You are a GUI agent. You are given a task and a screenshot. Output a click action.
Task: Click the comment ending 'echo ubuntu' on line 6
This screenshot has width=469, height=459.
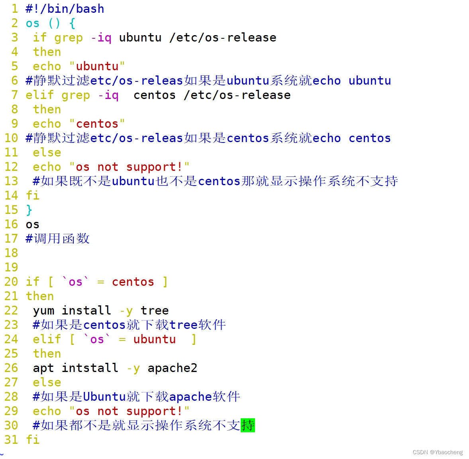pyautogui.click(x=208, y=81)
